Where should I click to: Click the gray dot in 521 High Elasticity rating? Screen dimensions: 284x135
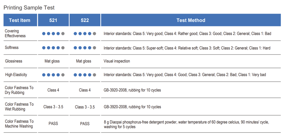click(63, 75)
